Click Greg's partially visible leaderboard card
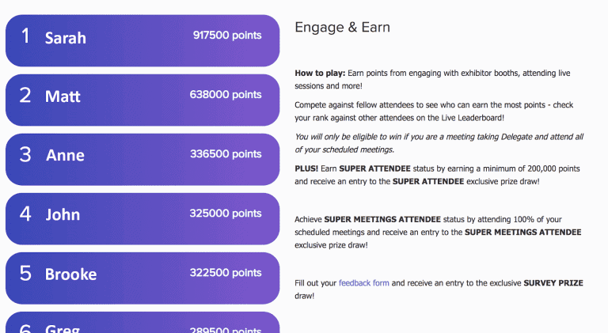 [142, 324]
